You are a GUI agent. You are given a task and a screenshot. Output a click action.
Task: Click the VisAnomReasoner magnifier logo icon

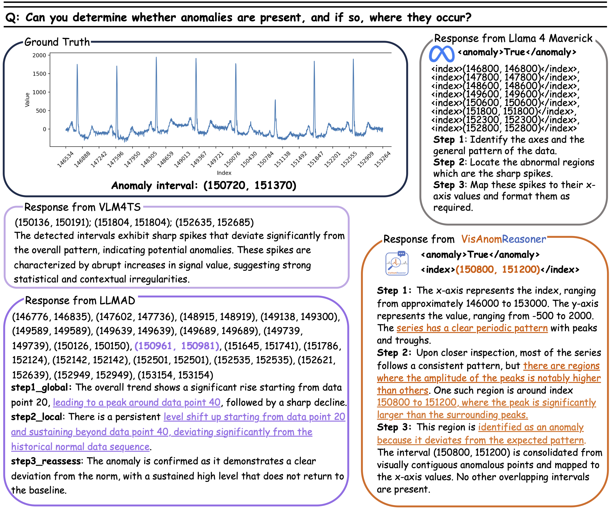coord(397,263)
